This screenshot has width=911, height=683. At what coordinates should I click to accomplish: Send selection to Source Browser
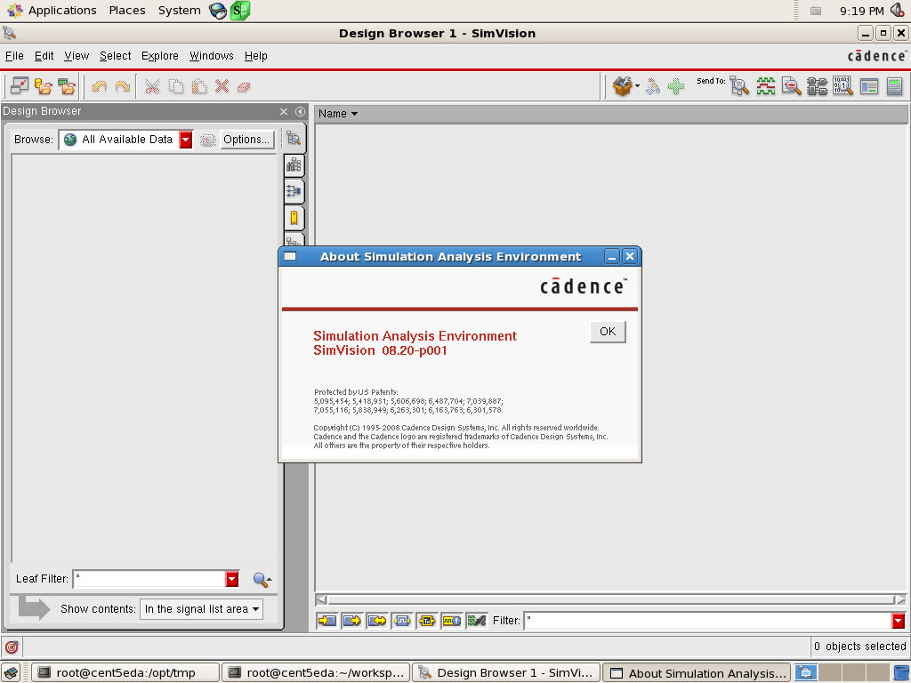point(791,86)
